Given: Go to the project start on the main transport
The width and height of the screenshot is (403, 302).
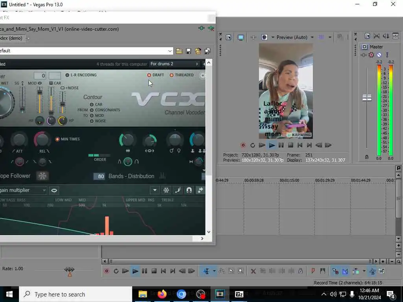Looking at the screenshot, I should point(163,271).
